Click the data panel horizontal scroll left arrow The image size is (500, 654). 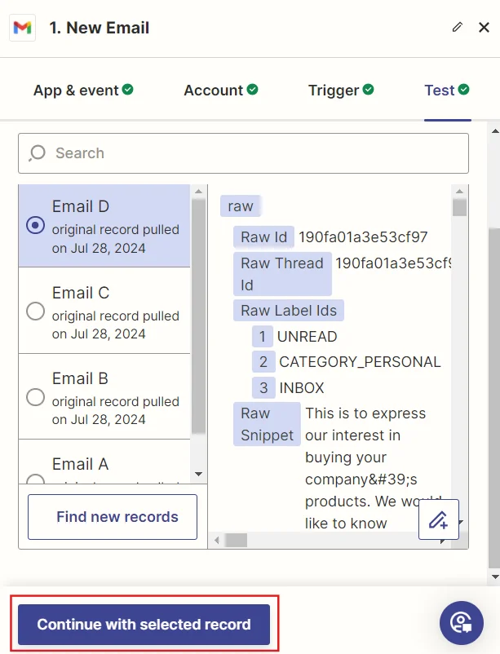click(217, 540)
